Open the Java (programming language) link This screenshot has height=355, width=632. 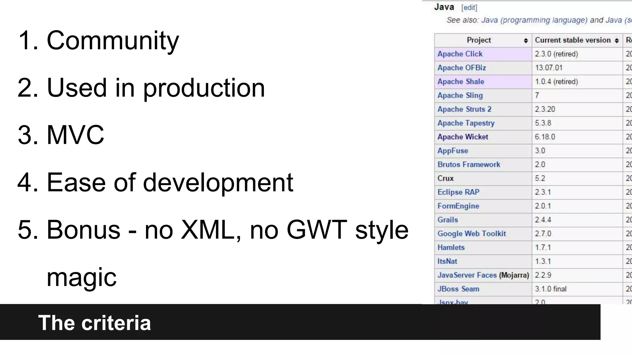coord(534,20)
